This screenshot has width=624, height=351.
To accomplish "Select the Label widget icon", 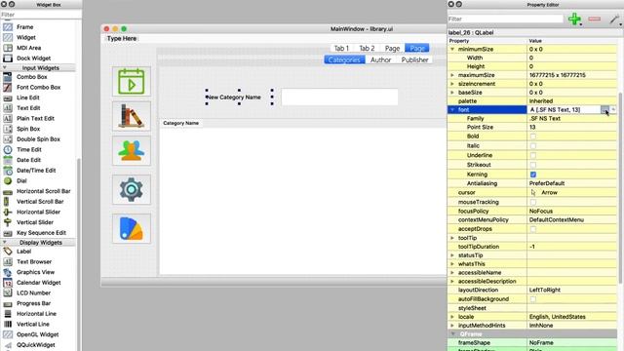I will tap(8, 252).
